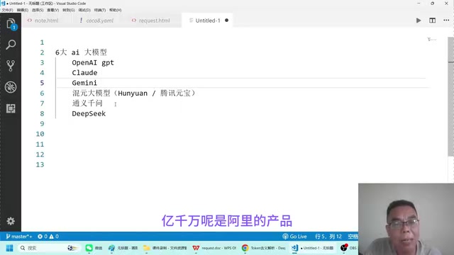Open the errors and warnings counter
The image size is (454, 255).
(48, 237)
